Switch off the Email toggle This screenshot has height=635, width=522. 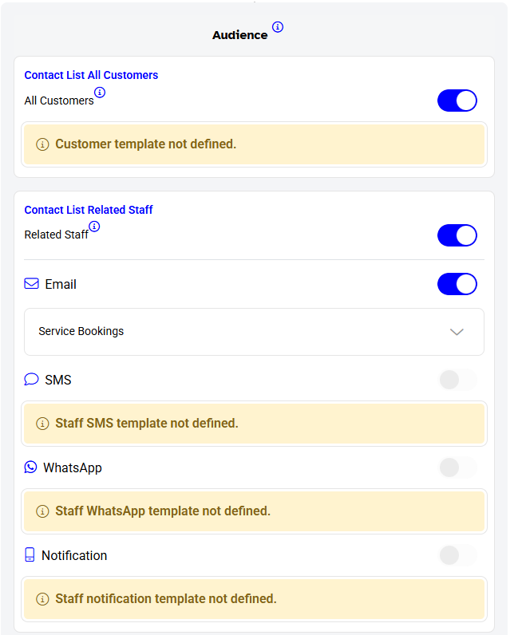pyautogui.click(x=457, y=284)
